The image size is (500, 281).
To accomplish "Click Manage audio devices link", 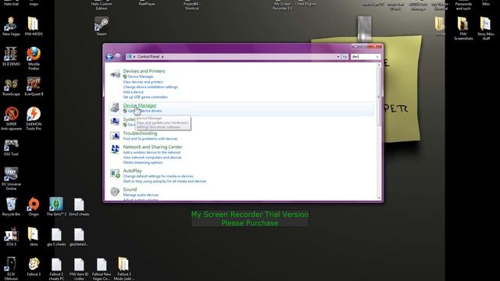I will [x=141, y=195].
